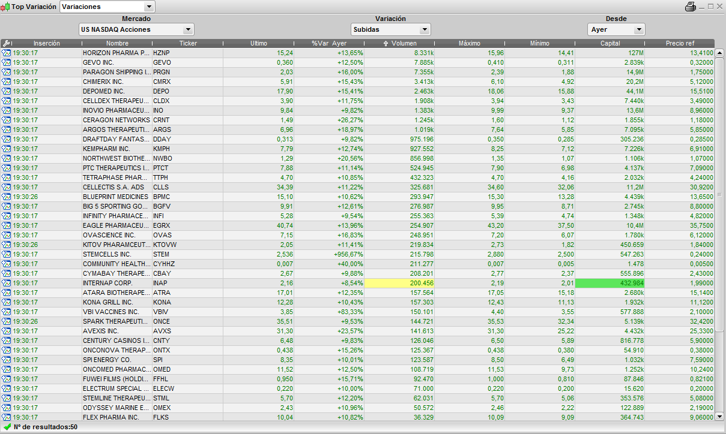Click the chart icon on BIG 5 SPORTING row
This screenshot has width=726, height=434.
click(6, 206)
